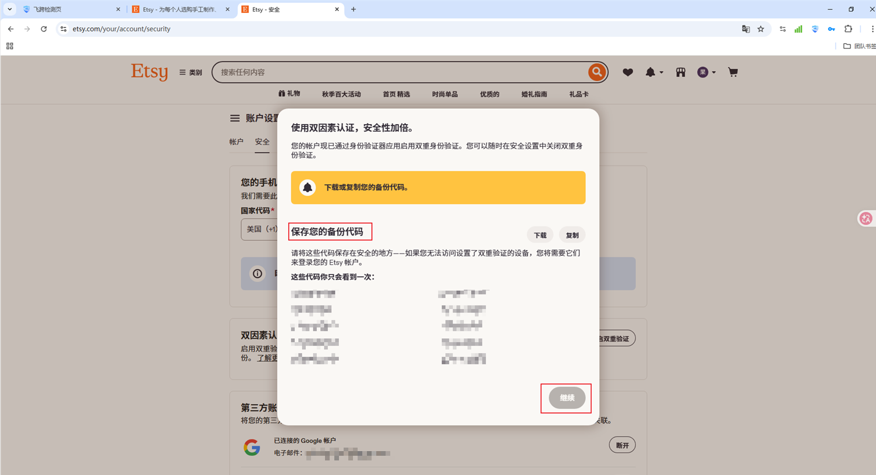Close the Etsy - 安全 tab

tap(337, 9)
